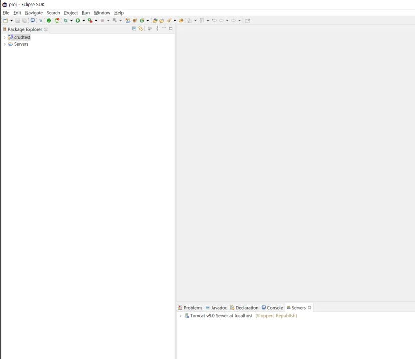Expand the Servers folder in Package Explorer
The image size is (415, 359).
tap(4, 44)
